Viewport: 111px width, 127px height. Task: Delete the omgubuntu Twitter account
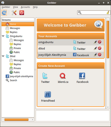100,42
